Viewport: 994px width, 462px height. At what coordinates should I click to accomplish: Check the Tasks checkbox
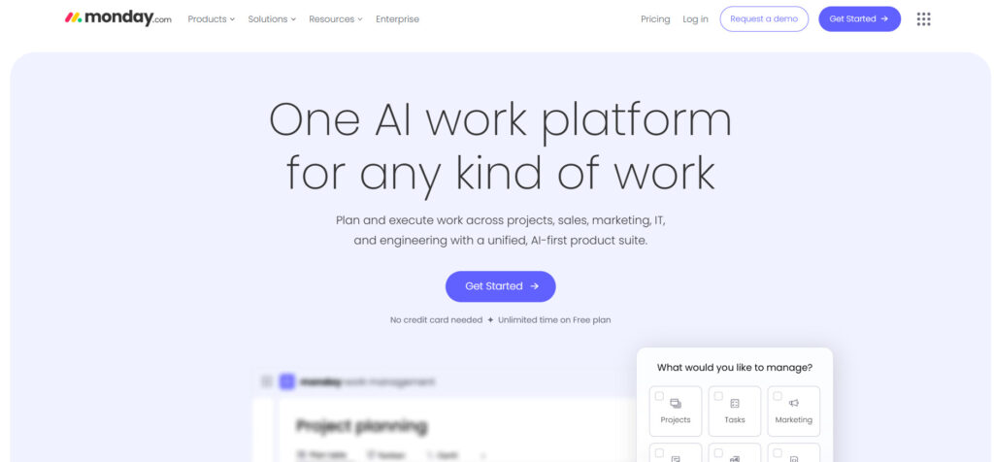click(718, 396)
